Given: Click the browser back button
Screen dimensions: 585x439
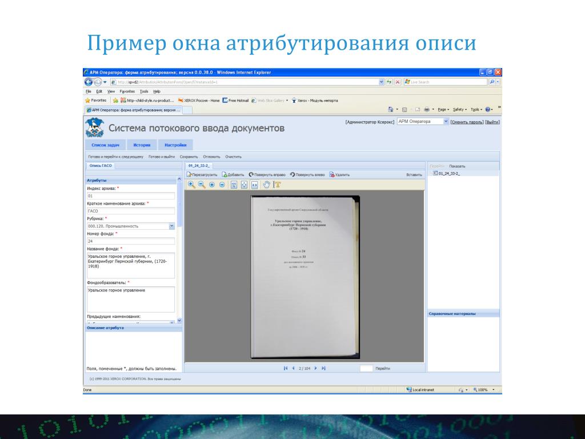Looking at the screenshot, I should pyautogui.click(x=89, y=82).
